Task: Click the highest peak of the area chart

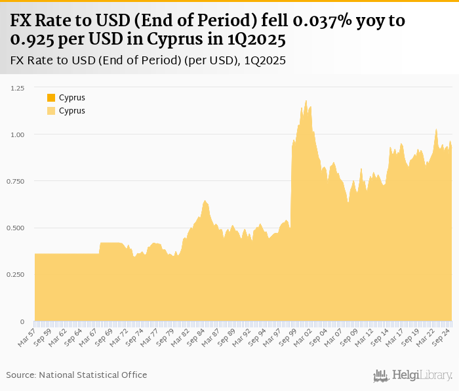Action: pyautogui.click(x=306, y=102)
